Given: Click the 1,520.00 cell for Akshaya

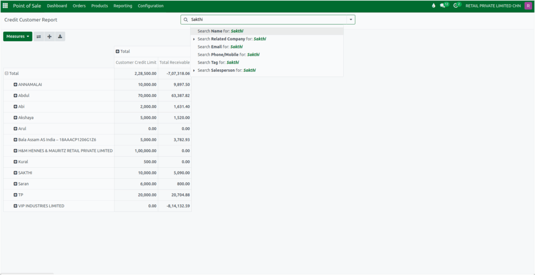Looking at the screenshot, I should coord(175,118).
